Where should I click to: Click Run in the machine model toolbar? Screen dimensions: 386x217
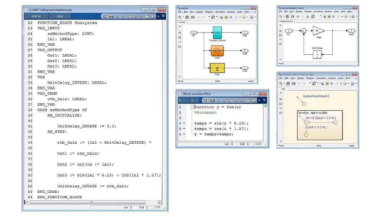[x=226, y=17]
